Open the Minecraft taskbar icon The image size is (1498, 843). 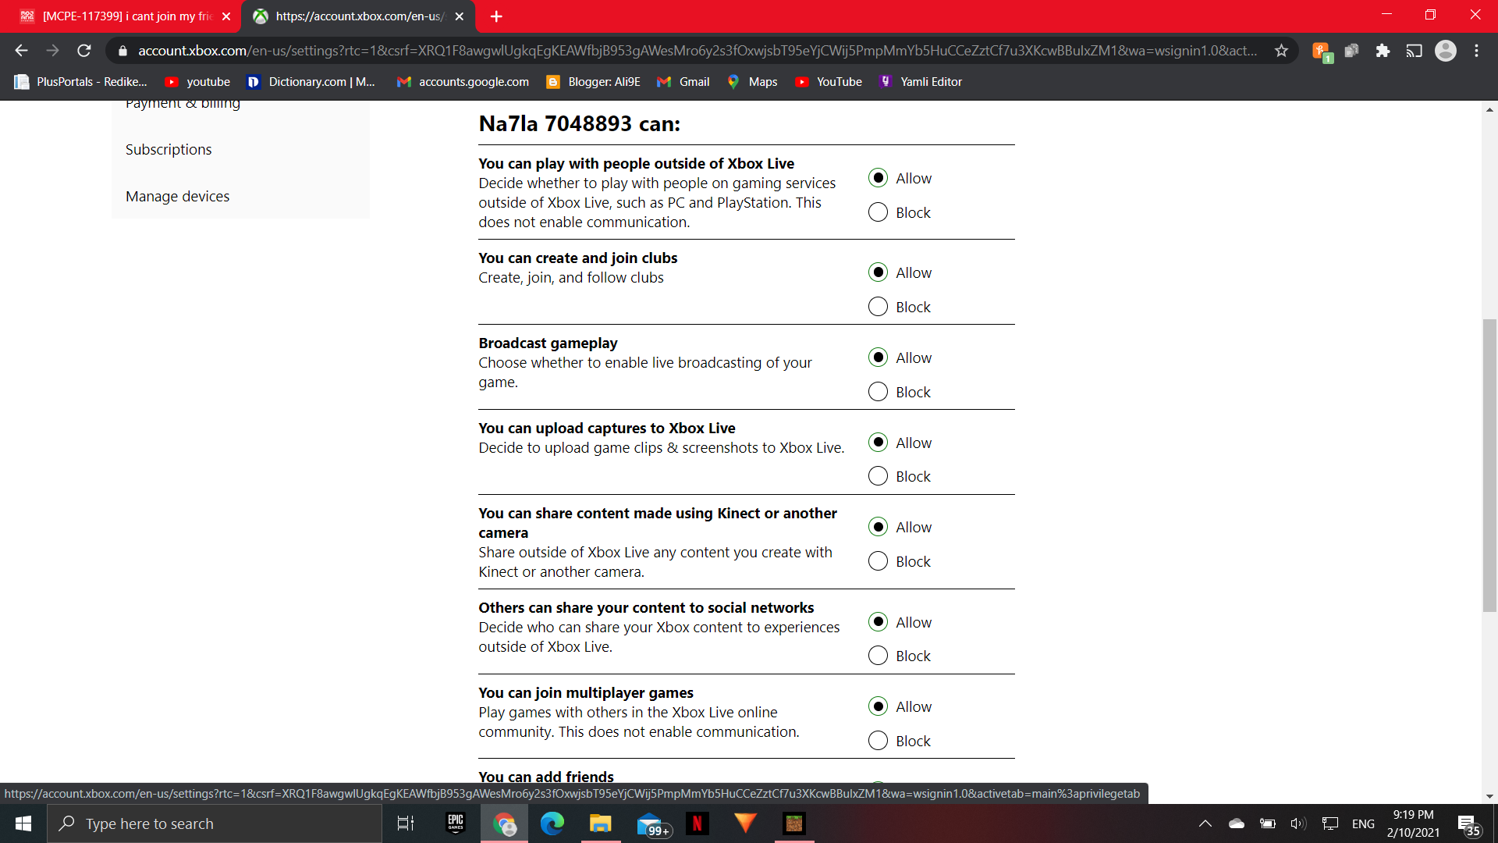click(793, 823)
